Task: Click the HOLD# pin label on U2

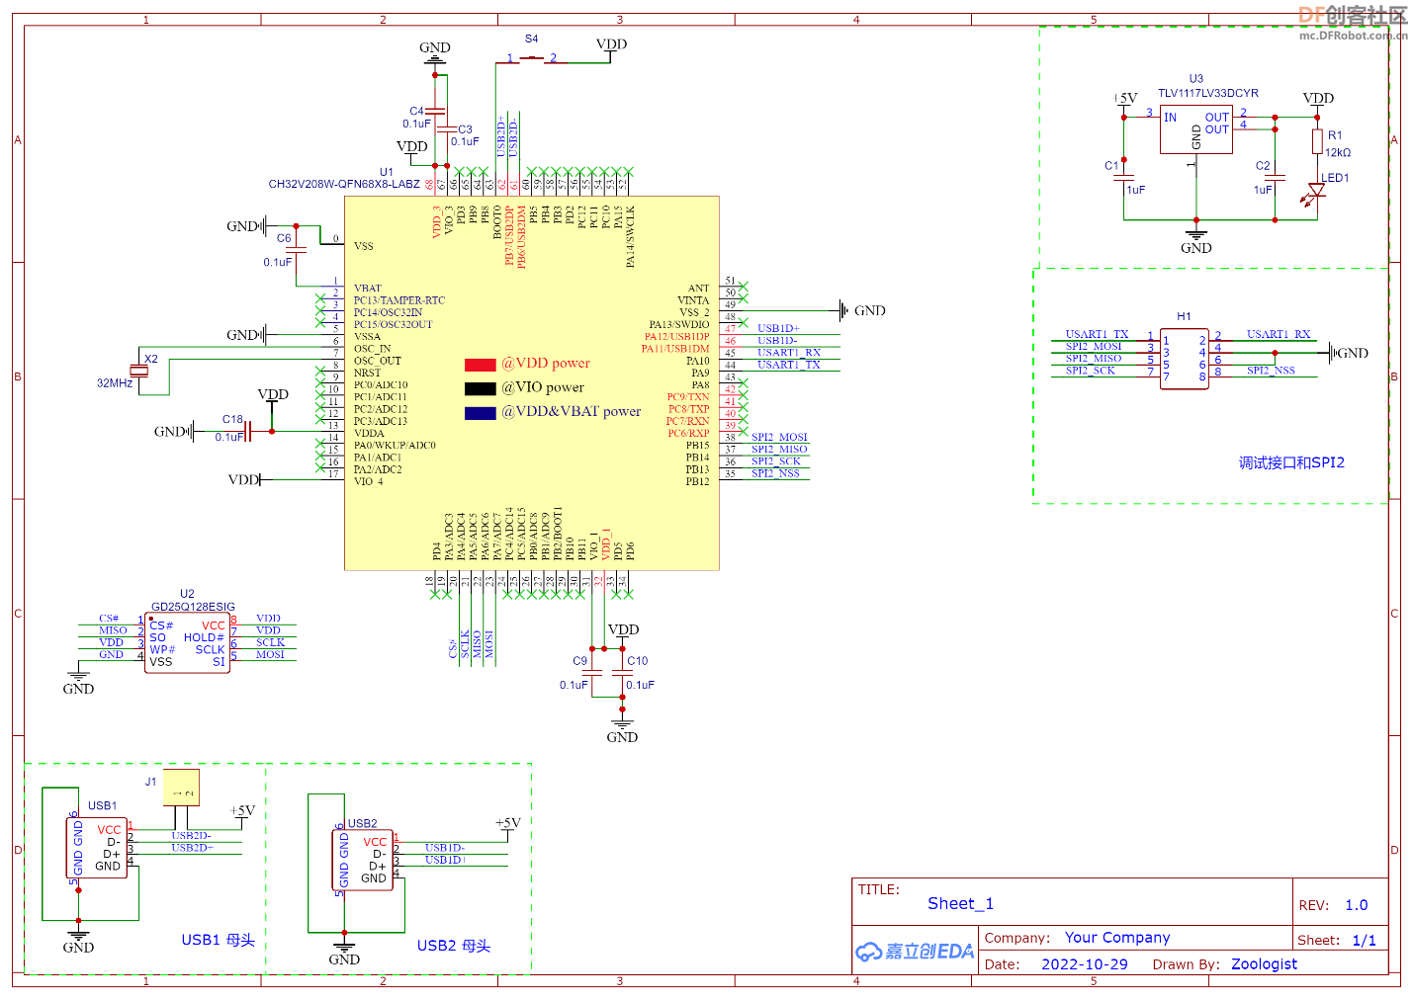Action: (205, 637)
